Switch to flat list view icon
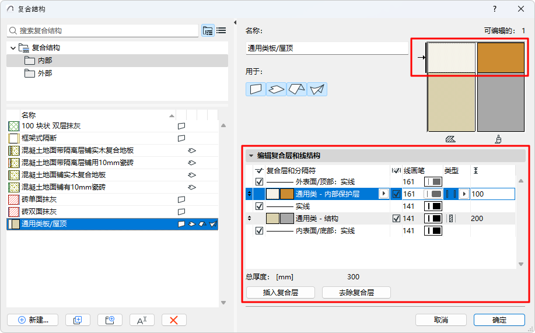The width and height of the screenshot is (535, 333). pos(221,31)
